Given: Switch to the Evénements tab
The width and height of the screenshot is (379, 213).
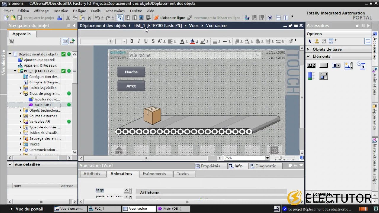Looking at the screenshot, I should (154, 174).
